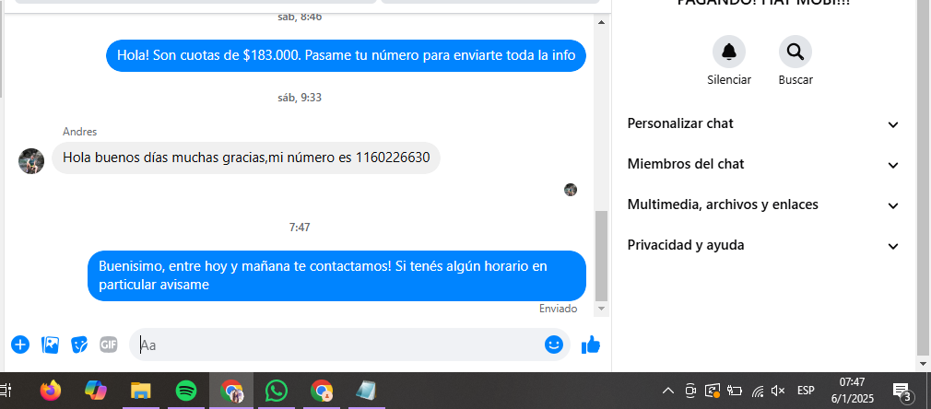
Task: Open the plus more actions button
Action: [20, 345]
